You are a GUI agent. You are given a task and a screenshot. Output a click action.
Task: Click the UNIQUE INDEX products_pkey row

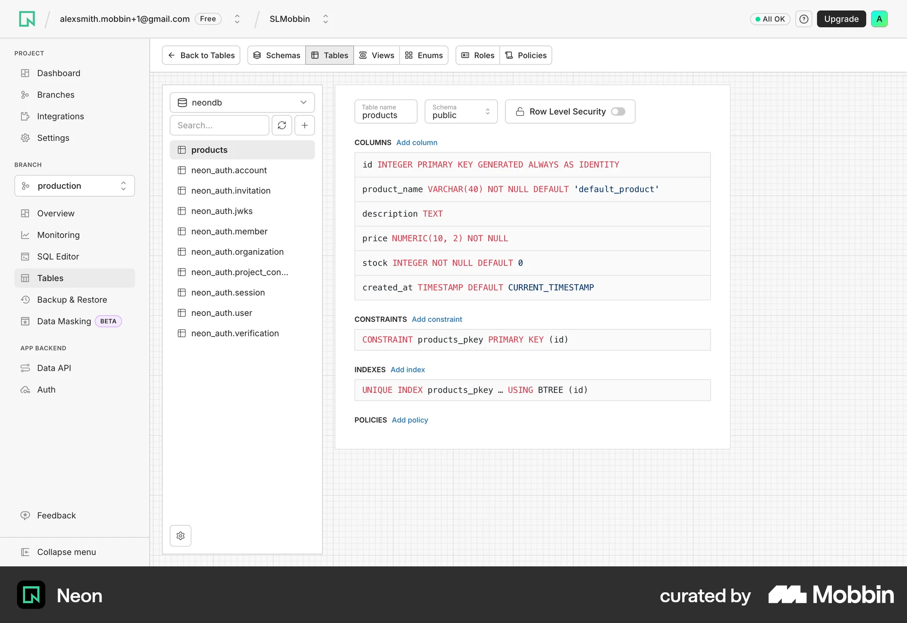tap(532, 390)
